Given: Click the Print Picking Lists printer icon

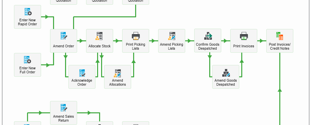Looking at the screenshot, I should click(136, 36).
